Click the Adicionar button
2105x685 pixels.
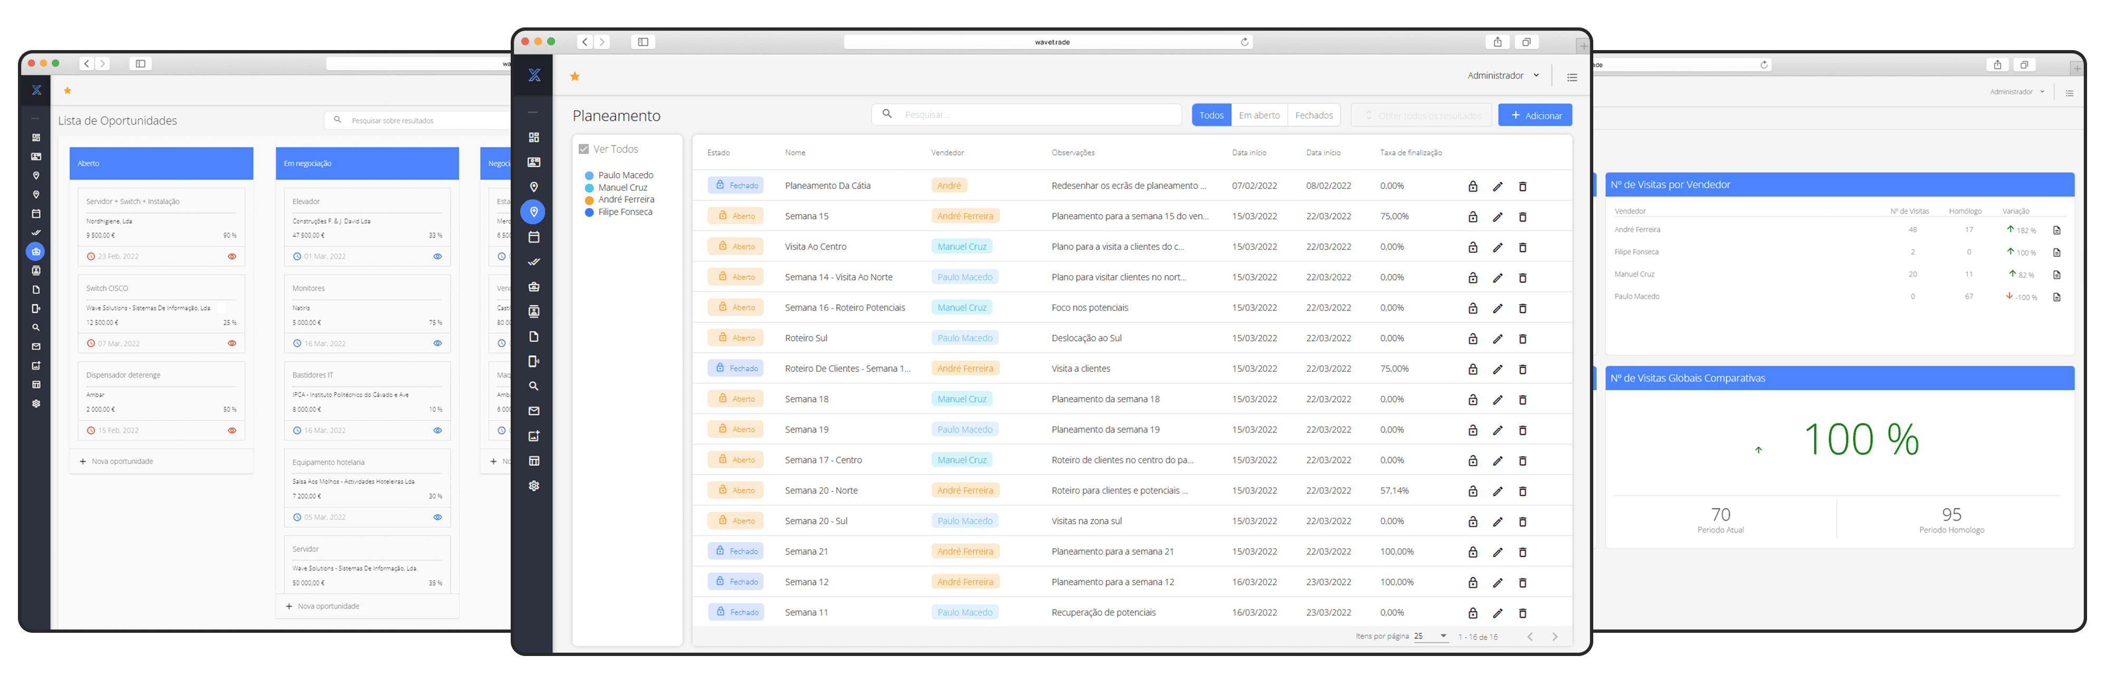pyautogui.click(x=1535, y=115)
